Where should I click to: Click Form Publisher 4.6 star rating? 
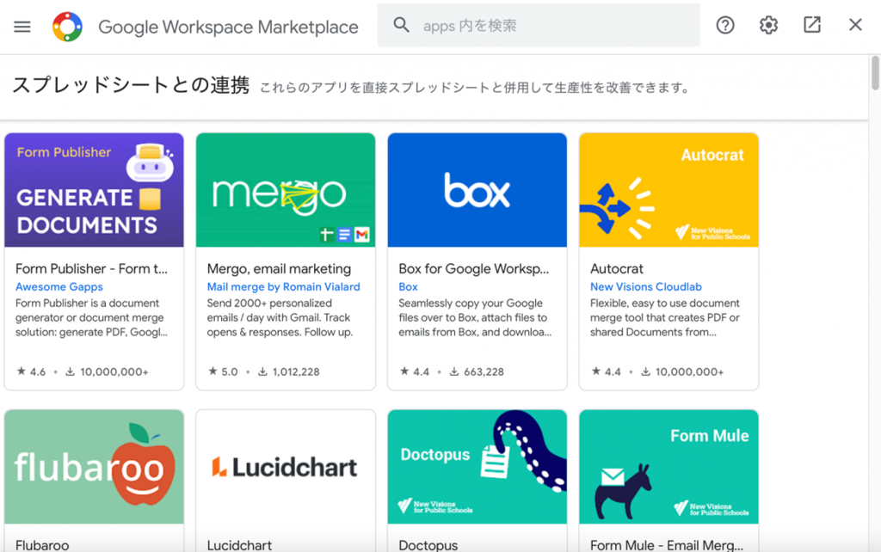click(x=31, y=371)
